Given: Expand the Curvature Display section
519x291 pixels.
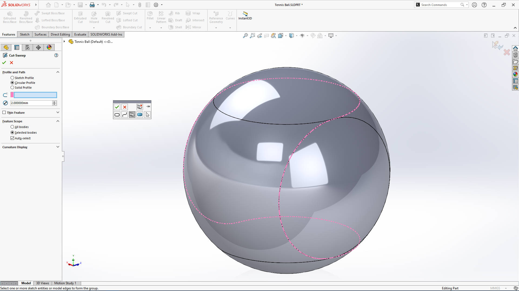Looking at the screenshot, I should coord(58,147).
